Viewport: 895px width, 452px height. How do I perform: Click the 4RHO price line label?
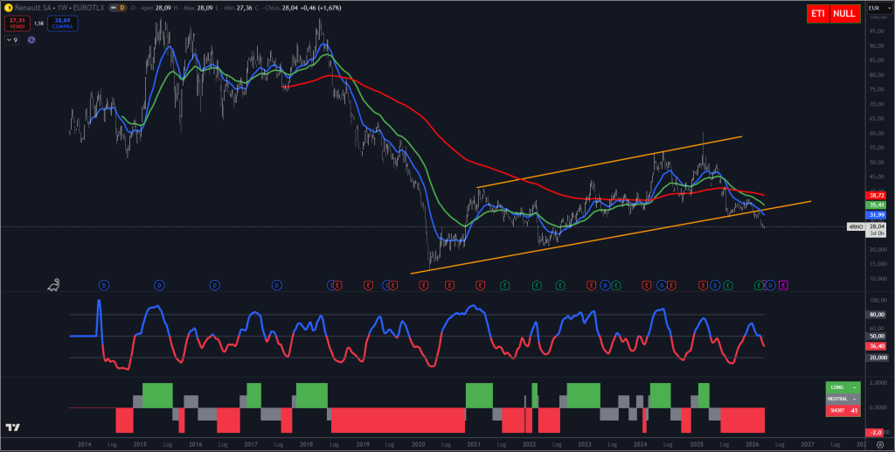point(856,226)
